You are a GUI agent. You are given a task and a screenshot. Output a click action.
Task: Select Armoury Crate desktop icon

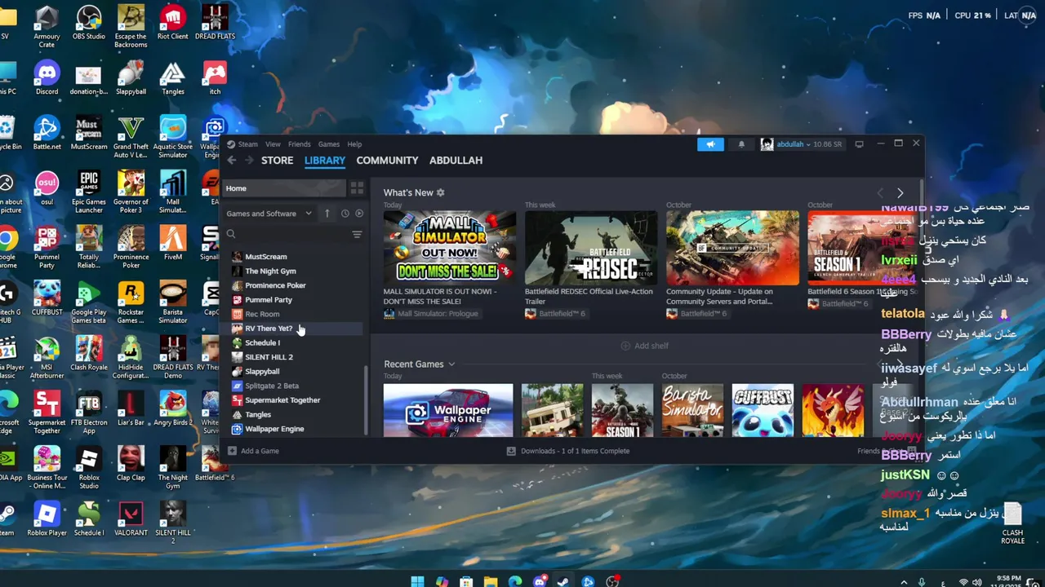(x=47, y=24)
